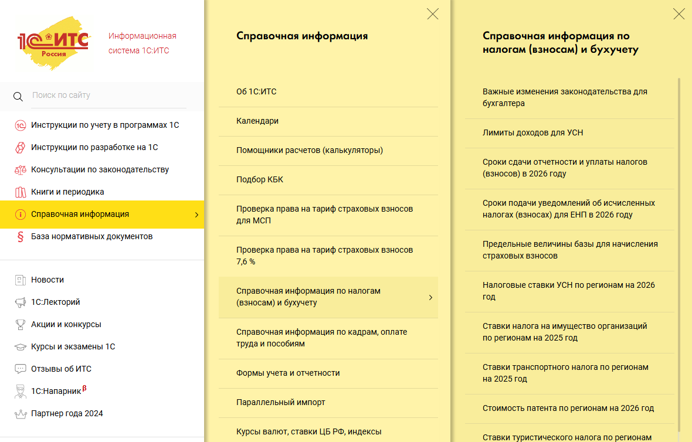Open Партнер года 2024
This screenshot has width=692, height=442.
pos(67,413)
